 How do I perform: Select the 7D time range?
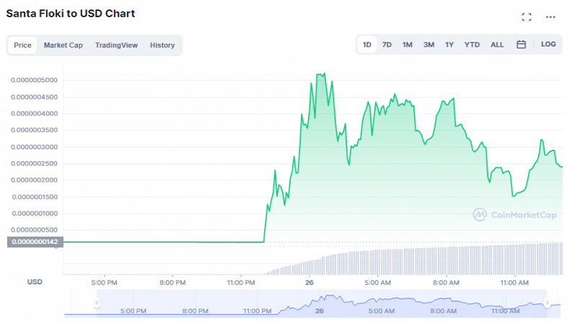[387, 45]
